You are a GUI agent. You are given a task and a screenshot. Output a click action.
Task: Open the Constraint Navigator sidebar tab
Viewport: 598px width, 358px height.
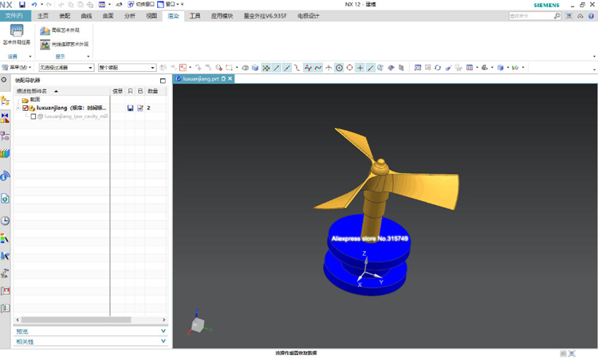click(5, 118)
